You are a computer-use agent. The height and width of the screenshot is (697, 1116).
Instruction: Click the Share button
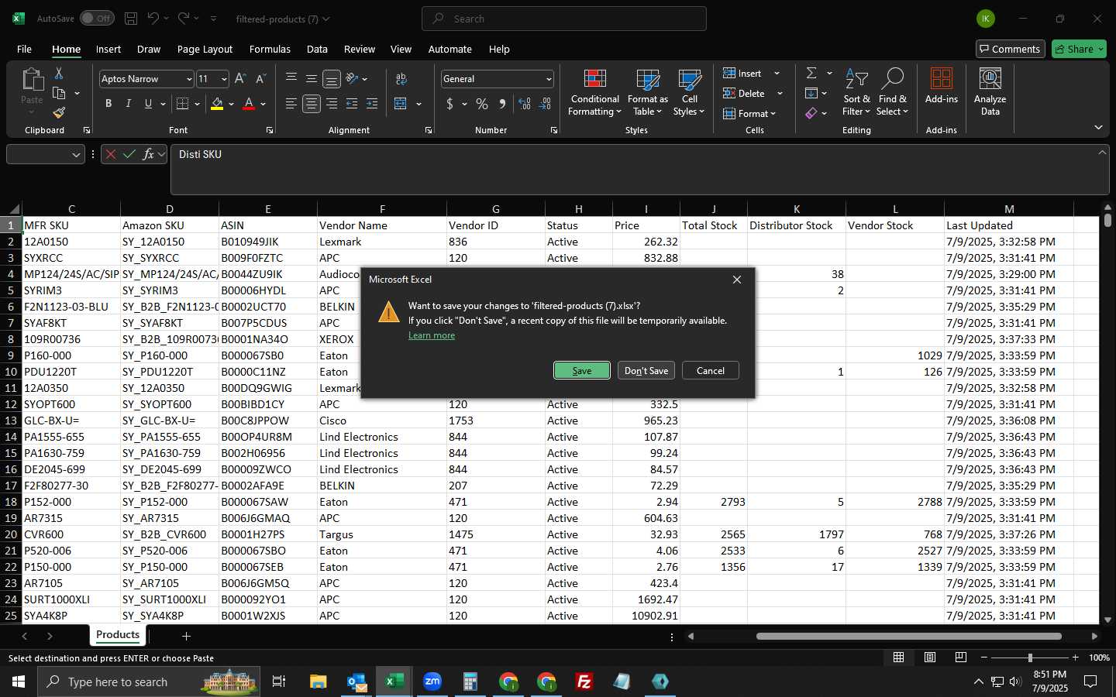pyautogui.click(x=1080, y=49)
